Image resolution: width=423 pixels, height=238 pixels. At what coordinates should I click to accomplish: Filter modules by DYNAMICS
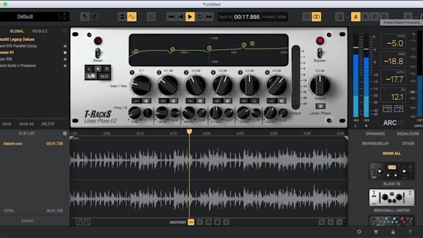coord(375,134)
